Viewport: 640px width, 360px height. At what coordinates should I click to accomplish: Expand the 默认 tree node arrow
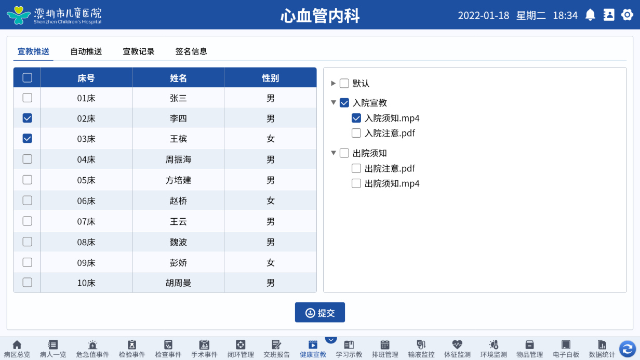coord(334,83)
